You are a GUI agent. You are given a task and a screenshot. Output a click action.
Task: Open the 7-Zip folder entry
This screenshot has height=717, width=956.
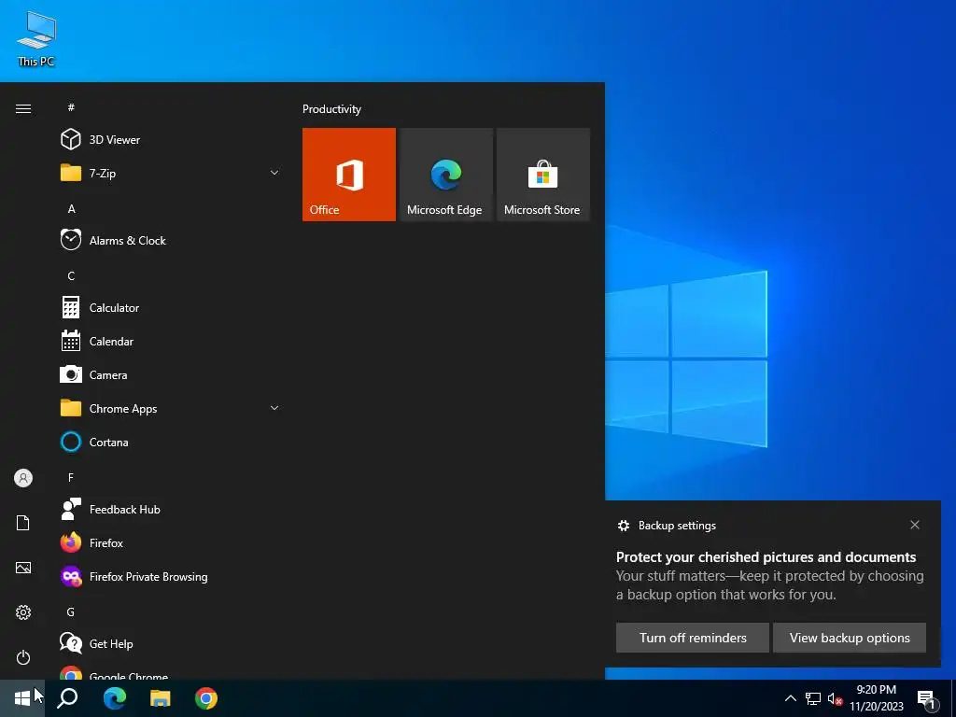(x=171, y=173)
